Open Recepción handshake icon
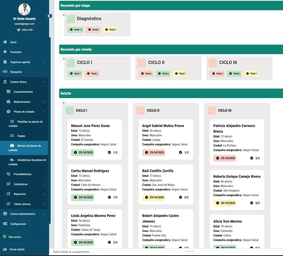283x256 pixels. 5,72
